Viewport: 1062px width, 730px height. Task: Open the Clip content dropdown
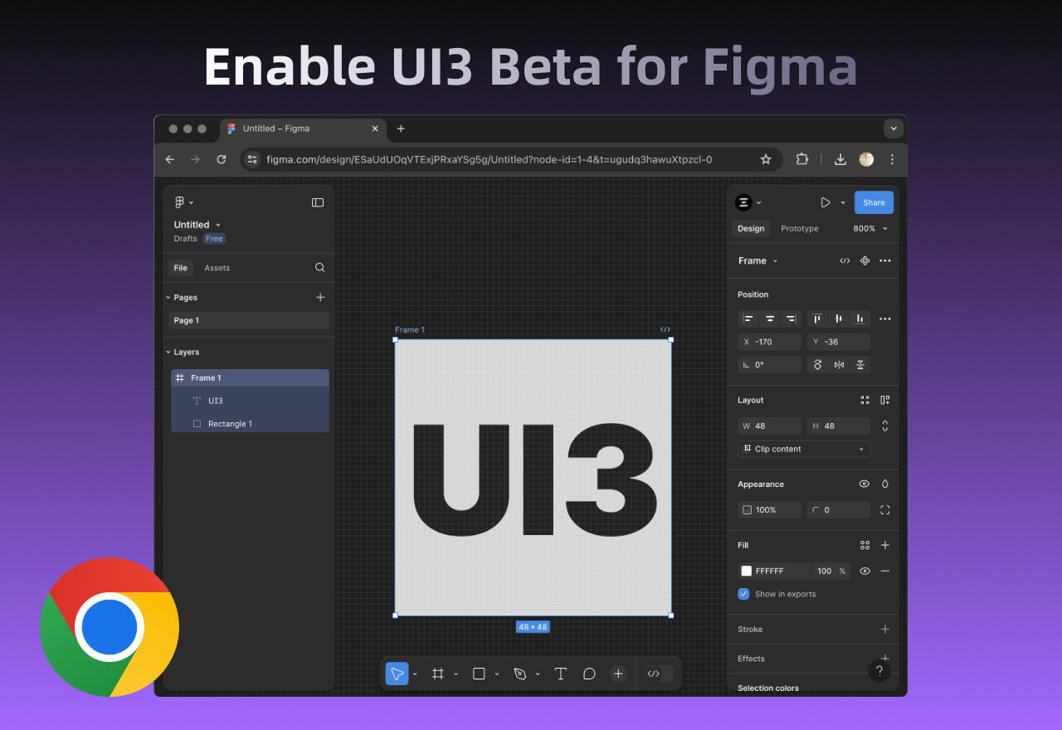click(803, 448)
